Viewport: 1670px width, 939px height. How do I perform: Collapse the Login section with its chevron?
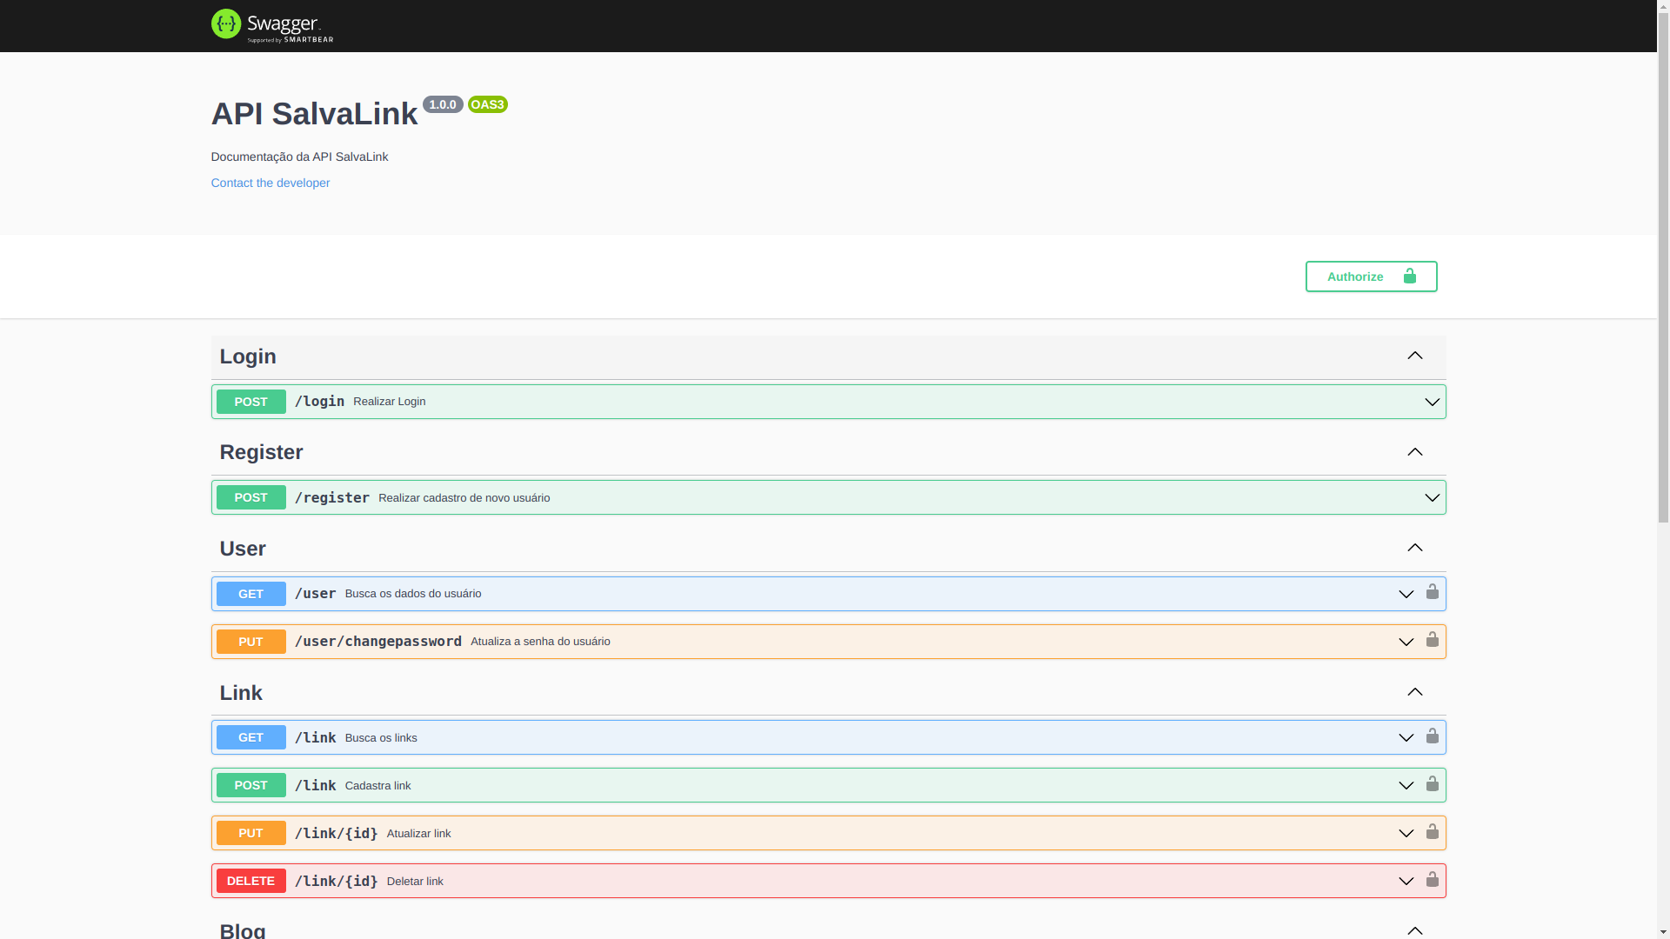pos(1414,356)
